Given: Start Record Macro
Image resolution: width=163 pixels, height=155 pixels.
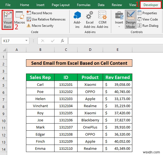Looking at the screenshot, I should click(x=39, y=13).
